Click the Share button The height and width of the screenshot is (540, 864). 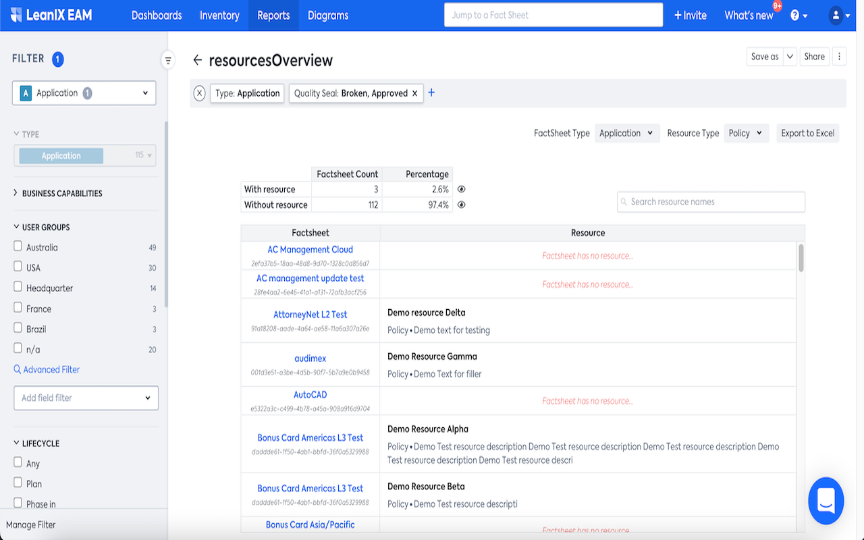pos(815,57)
